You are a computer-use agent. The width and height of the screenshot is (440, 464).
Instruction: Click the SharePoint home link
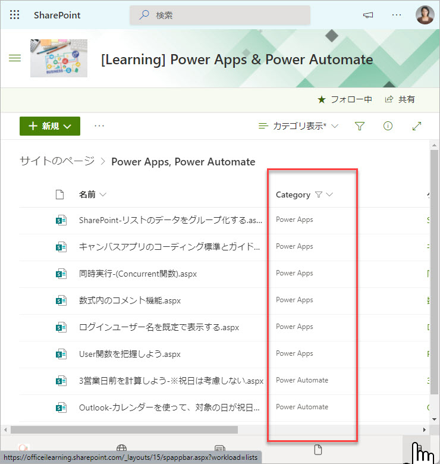57,15
